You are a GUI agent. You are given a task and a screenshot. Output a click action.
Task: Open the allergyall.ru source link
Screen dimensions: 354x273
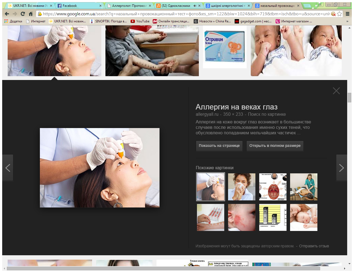[207, 114]
